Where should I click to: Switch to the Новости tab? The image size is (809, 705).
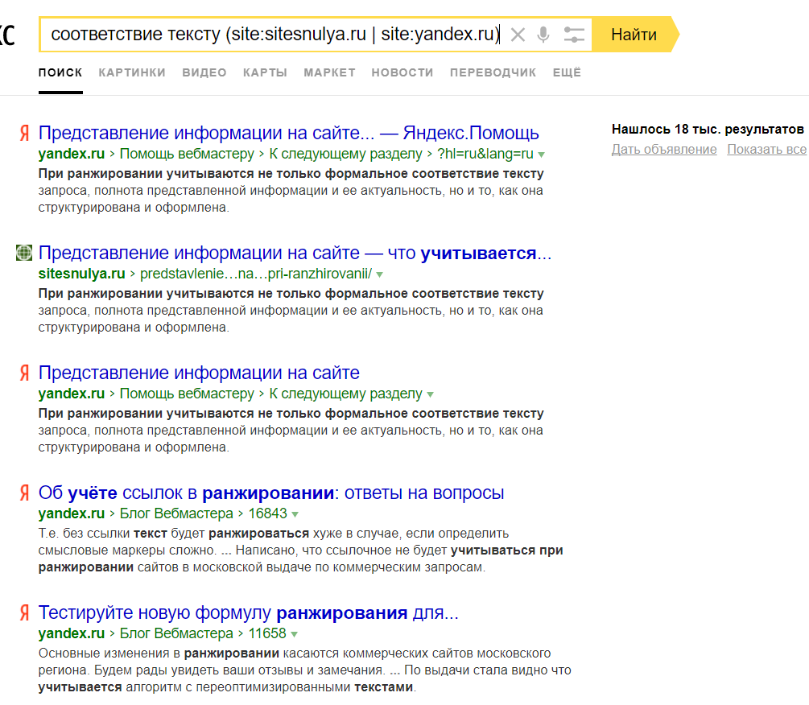(402, 72)
